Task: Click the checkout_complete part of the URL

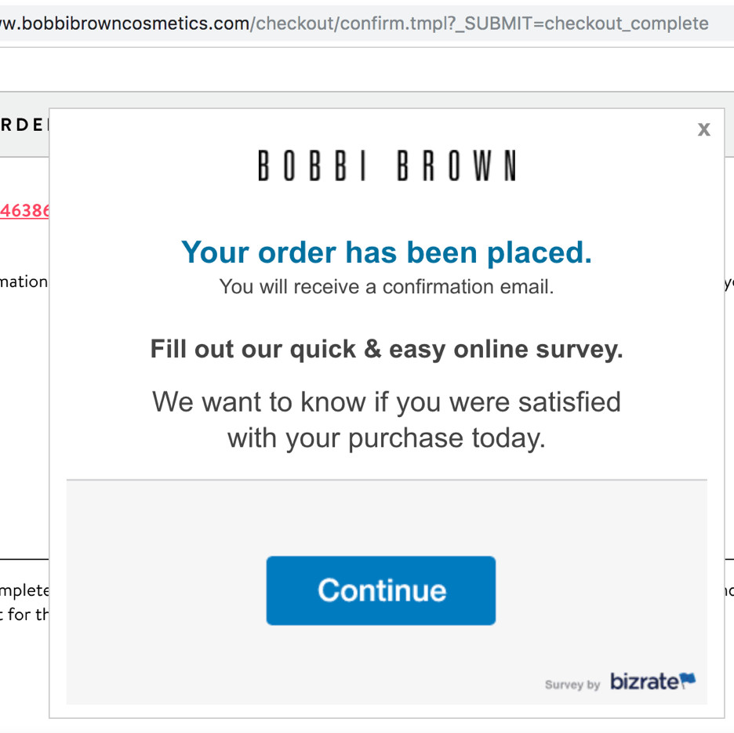Action: point(627,24)
